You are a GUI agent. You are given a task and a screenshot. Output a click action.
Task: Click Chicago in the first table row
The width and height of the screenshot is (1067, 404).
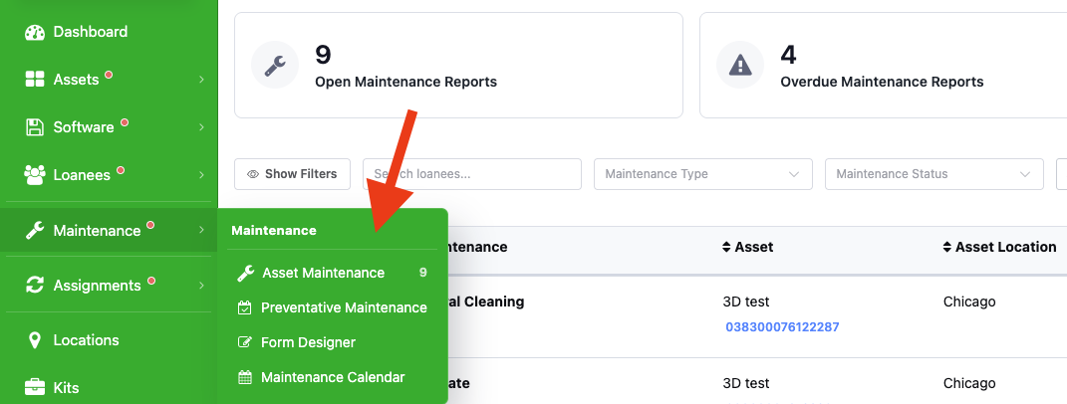969,302
